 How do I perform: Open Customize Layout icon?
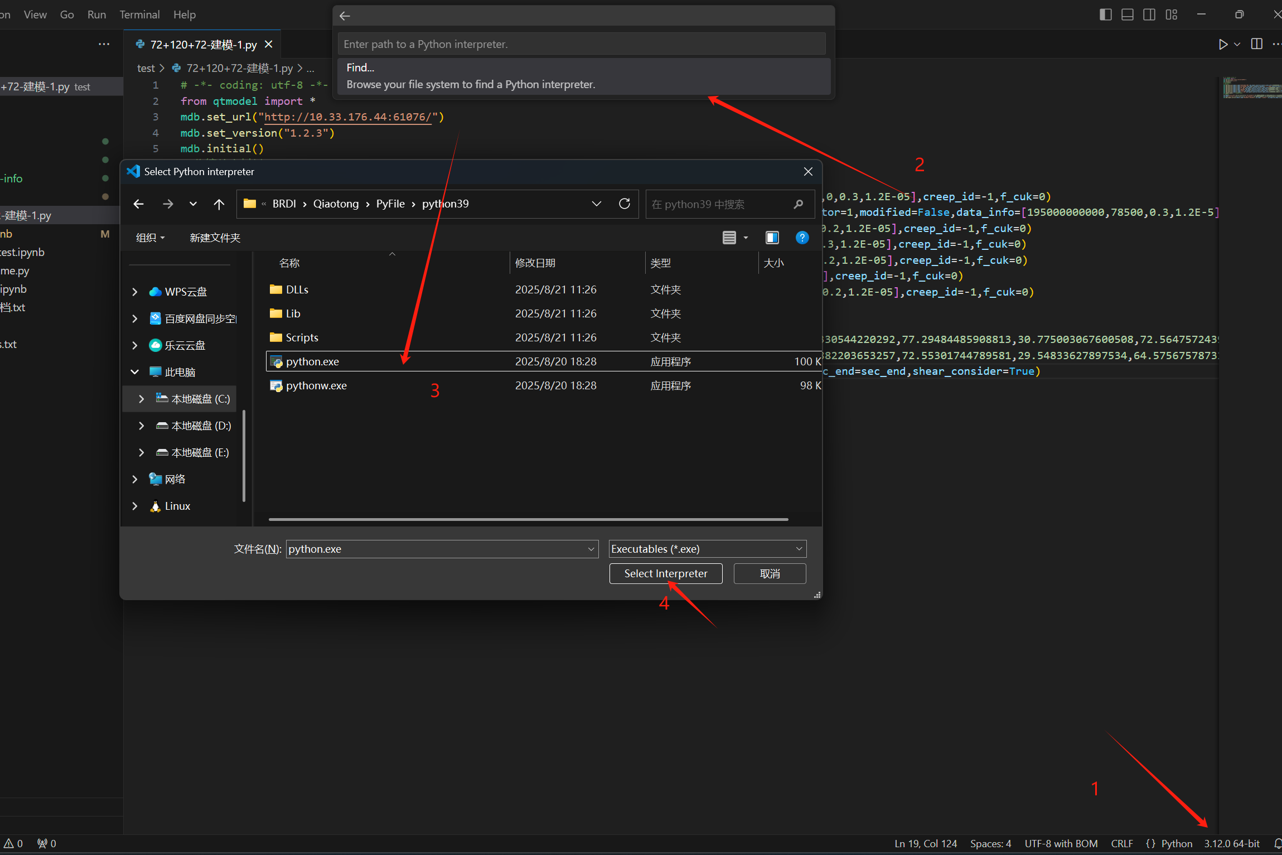tap(1171, 15)
